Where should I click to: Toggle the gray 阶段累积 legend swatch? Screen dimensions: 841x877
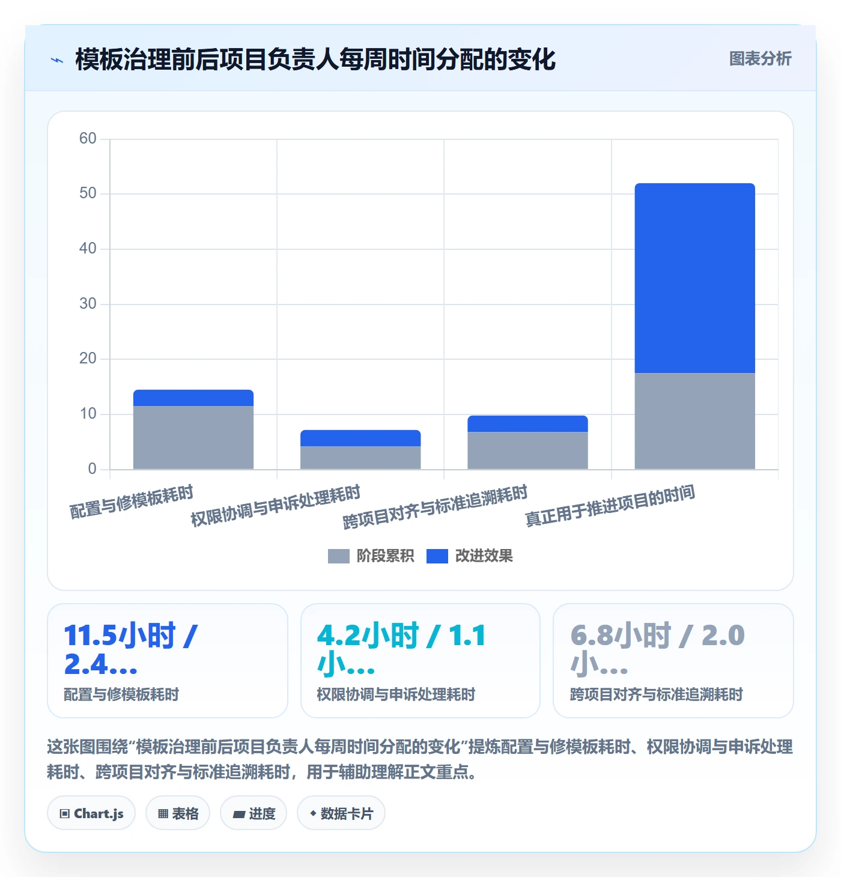[x=338, y=556]
